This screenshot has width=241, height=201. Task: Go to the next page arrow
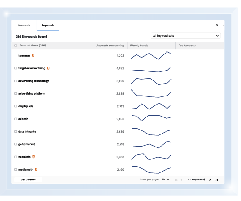[210, 180]
